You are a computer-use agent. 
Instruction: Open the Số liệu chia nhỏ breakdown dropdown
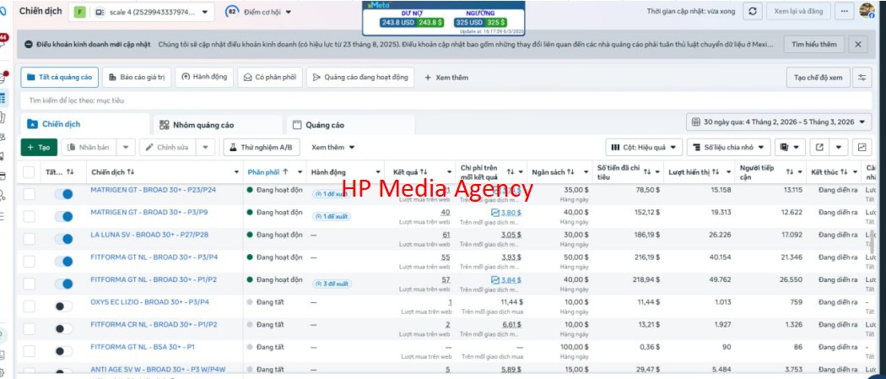tap(729, 148)
